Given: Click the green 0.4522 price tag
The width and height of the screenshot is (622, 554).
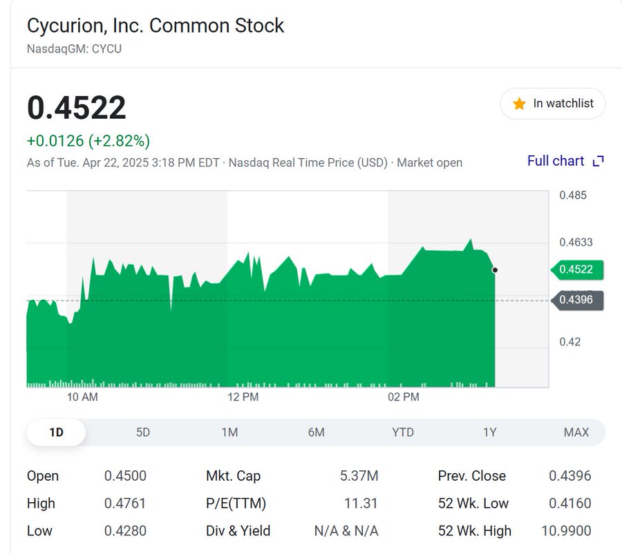Looking at the screenshot, I should click(x=577, y=269).
